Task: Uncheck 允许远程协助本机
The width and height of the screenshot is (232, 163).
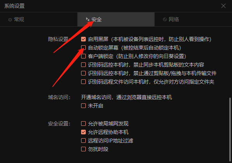Action: pos(83,132)
